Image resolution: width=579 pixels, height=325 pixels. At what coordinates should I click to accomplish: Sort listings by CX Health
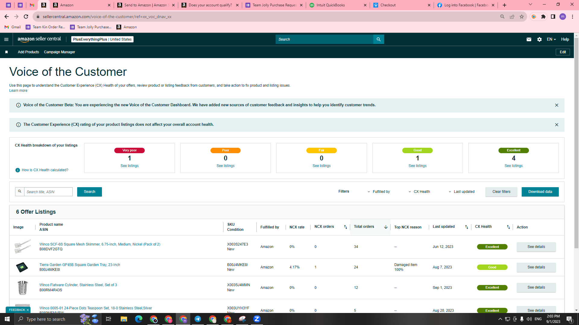(508, 227)
